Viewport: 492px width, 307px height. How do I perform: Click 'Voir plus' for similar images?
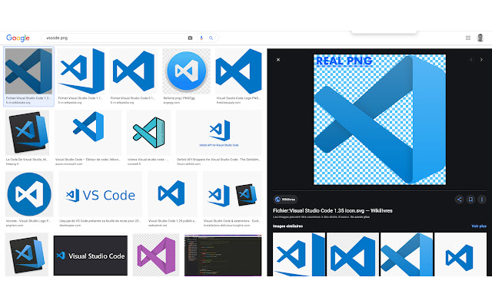point(479,226)
